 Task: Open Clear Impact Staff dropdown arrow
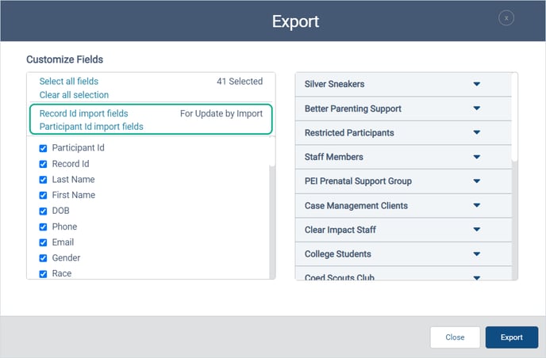(x=477, y=230)
